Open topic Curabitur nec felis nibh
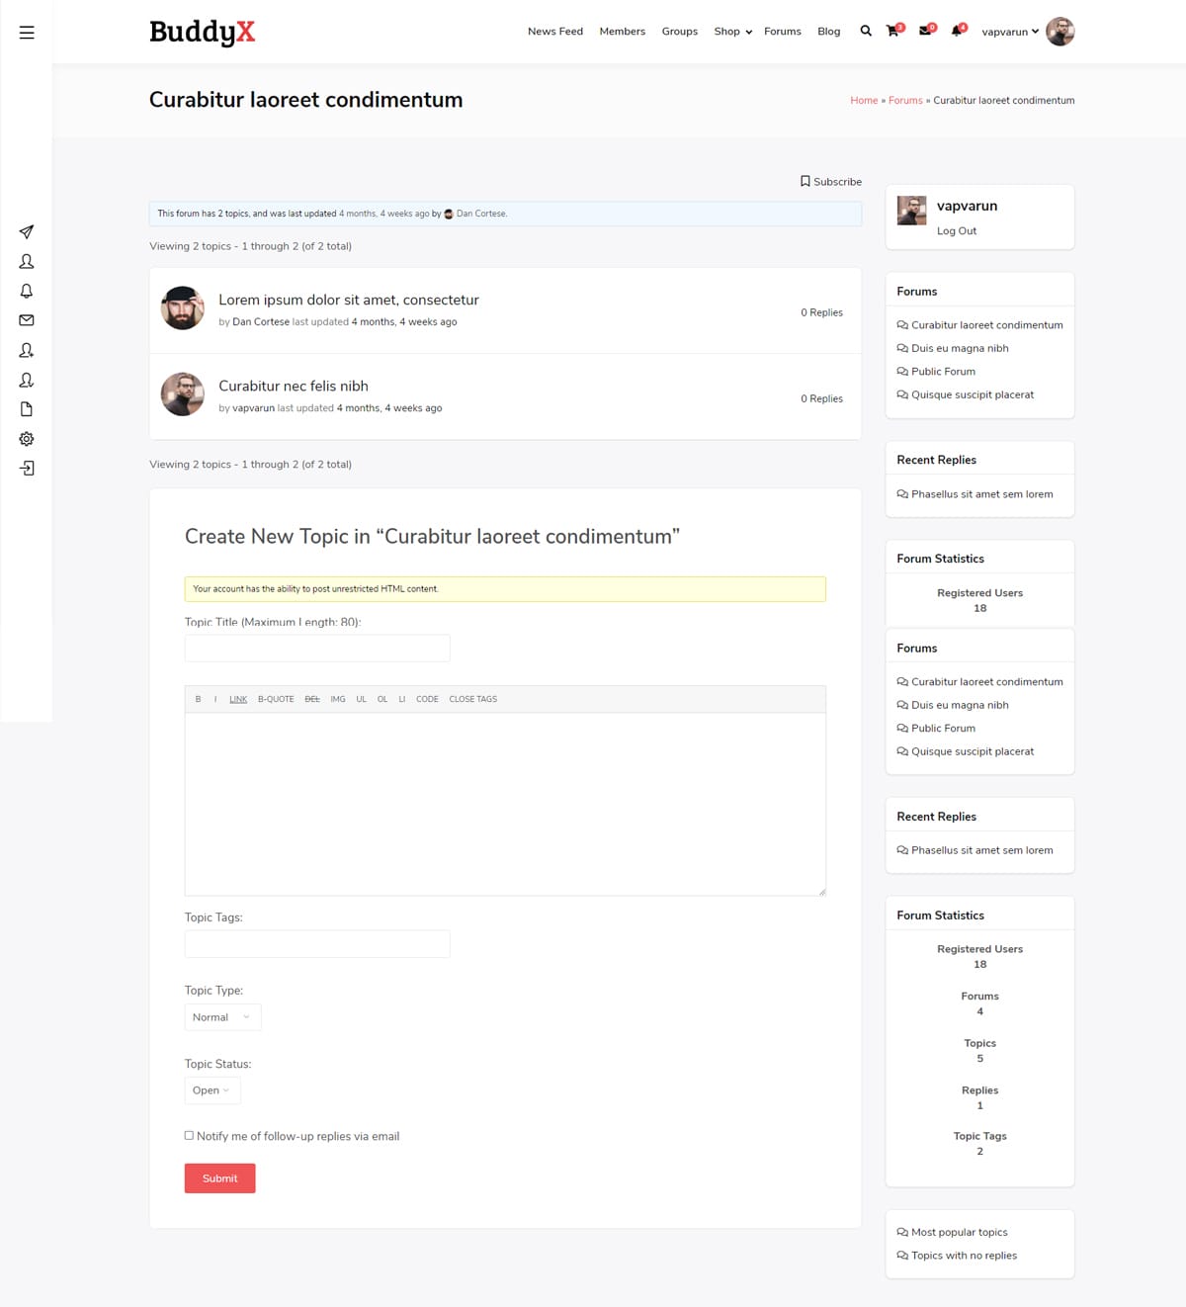Screen dimensions: 1186x1307 293,386
